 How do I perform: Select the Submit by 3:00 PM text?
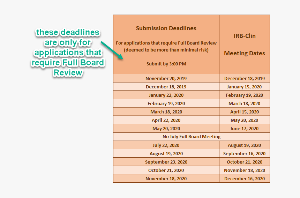tap(166, 64)
